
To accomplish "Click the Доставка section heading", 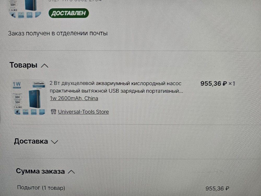I will (x=31, y=141).
